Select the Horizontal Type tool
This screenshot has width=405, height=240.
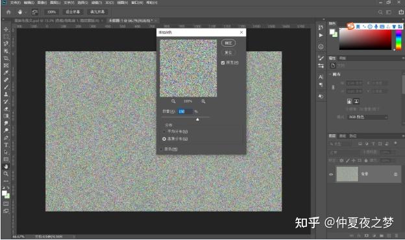coord(6,145)
